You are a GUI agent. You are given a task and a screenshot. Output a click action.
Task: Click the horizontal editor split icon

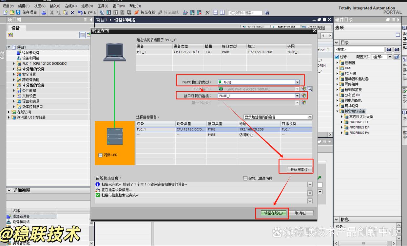216,12
